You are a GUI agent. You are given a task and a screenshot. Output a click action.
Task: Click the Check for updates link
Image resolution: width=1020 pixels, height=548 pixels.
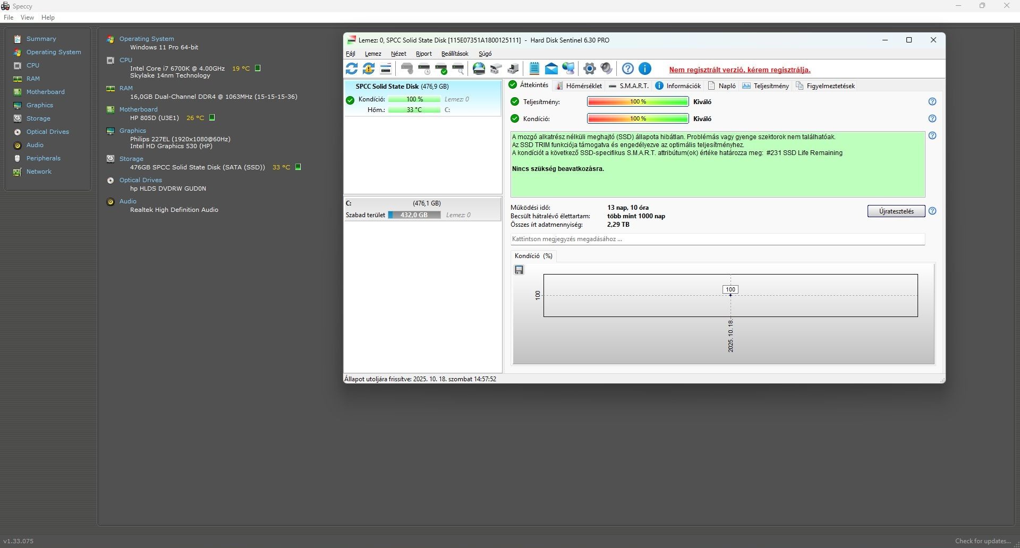coord(983,541)
